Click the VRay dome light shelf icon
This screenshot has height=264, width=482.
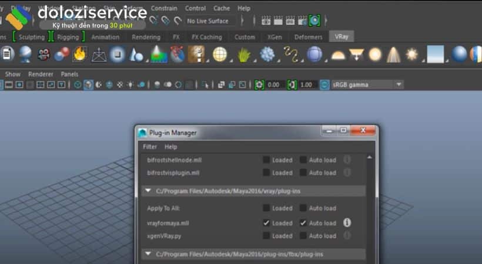[x=337, y=55]
